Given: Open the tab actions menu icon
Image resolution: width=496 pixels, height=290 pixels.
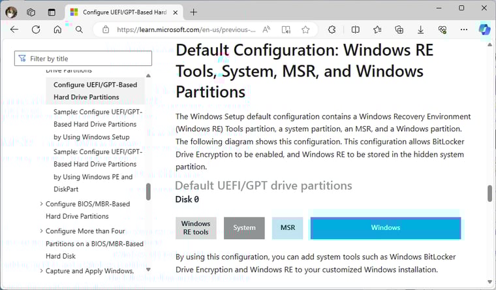Looking at the screenshot, I should point(52,12).
